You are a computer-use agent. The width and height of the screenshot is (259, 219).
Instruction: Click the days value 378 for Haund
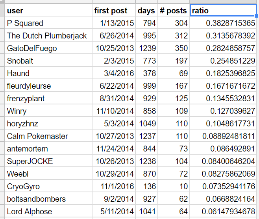coord(146,73)
